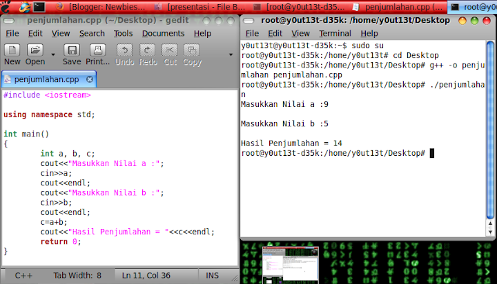The image size is (497, 284).
Task: Open the terminal Edit menu
Action: [275, 33]
